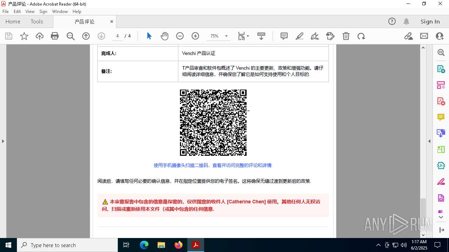Bookmark the document with the star icon
The image size is (449, 252).
click(24, 36)
